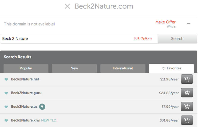This screenshot has width=204, height=129.
Task: Unfavorite Beck2Nature.net heart icon
Action: 6,79
